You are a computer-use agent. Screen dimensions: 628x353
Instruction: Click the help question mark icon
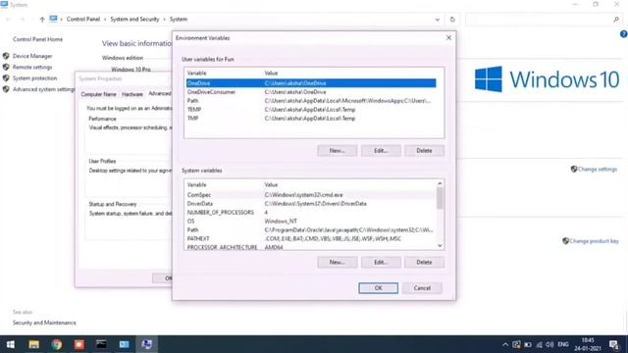624,34
